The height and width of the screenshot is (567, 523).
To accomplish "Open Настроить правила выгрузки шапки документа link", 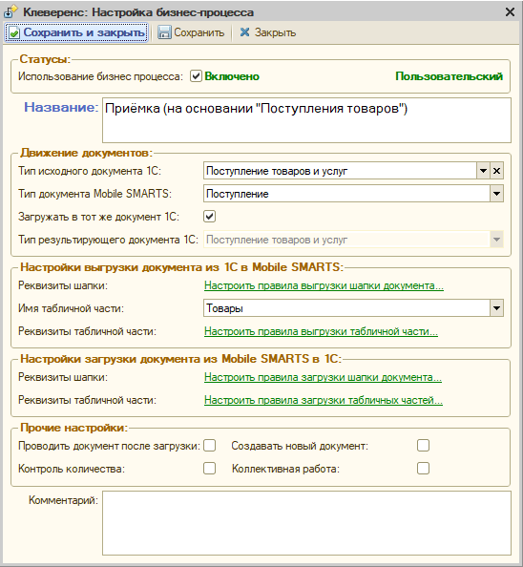I will pos(324,285).
